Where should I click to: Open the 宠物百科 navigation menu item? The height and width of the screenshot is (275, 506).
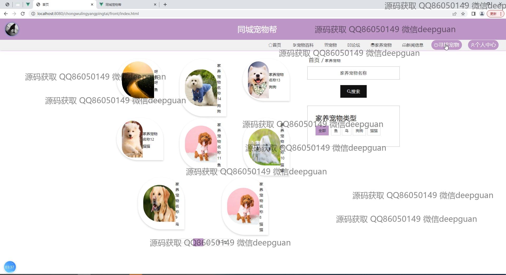click(x=303, y=45)
